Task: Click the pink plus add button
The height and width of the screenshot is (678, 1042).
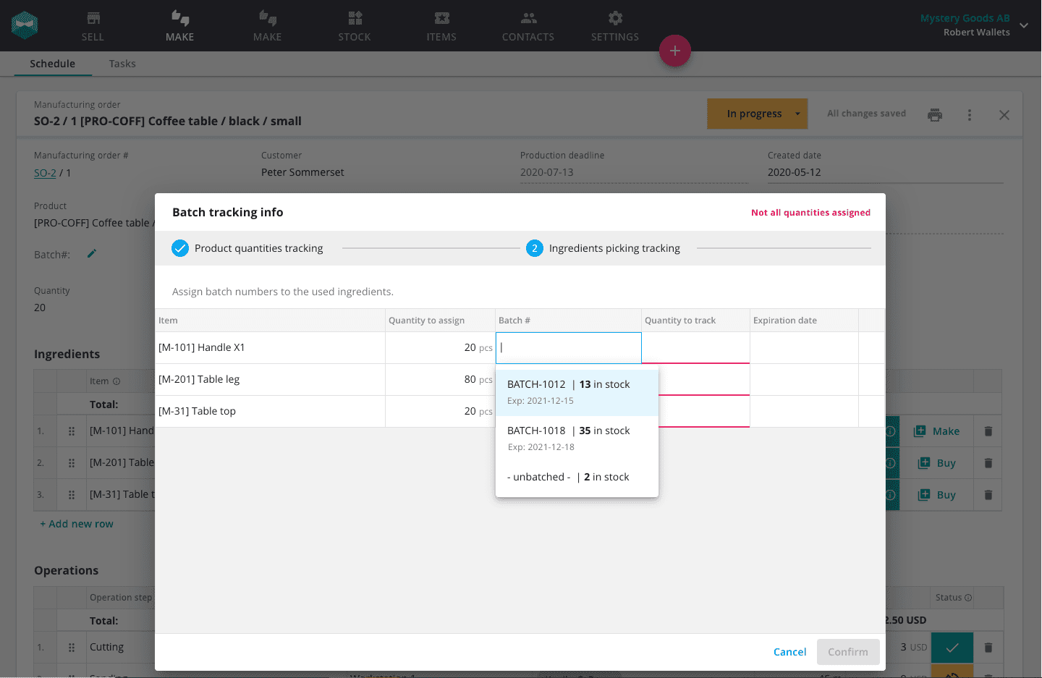Action: coord(675,51)
